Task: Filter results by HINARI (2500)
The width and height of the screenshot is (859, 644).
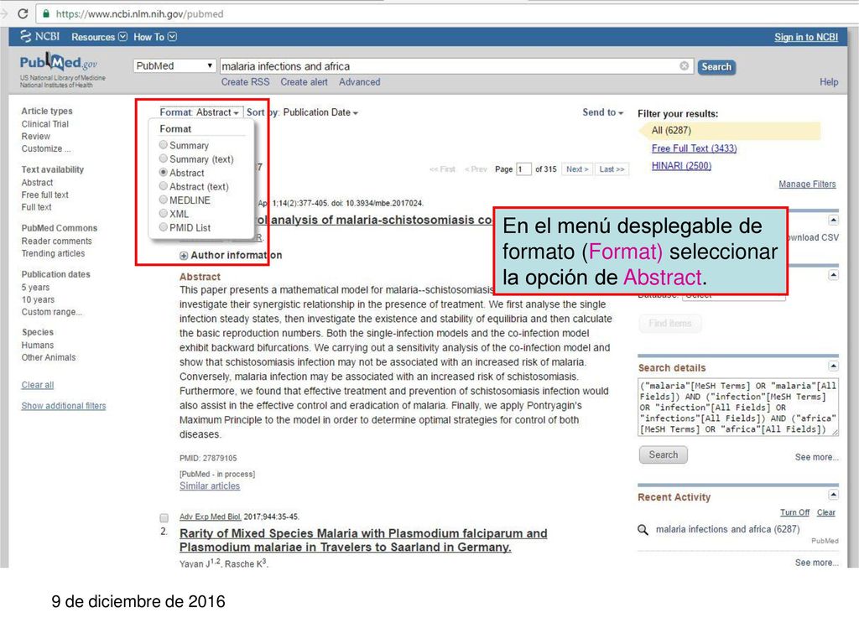Action: [681, 166]
